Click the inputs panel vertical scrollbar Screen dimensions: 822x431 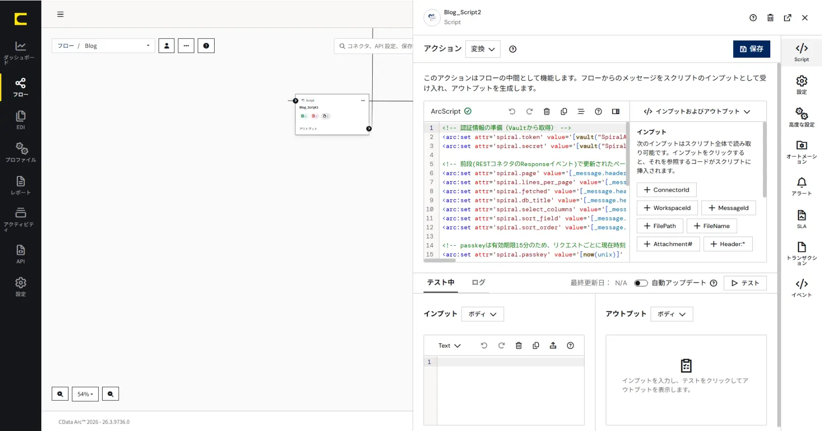pos(765,160)
